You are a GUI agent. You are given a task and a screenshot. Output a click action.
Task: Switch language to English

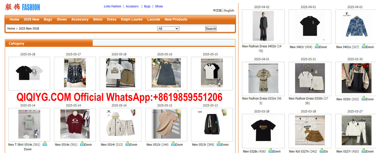click(229, 10)
